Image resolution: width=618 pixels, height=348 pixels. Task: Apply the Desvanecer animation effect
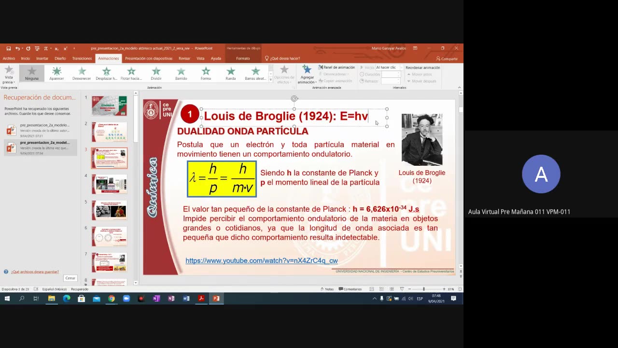click(x=82, y=73)
